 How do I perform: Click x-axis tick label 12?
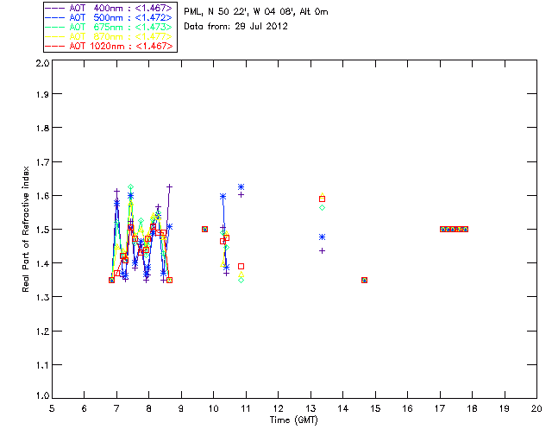click(x=278, y=408)
